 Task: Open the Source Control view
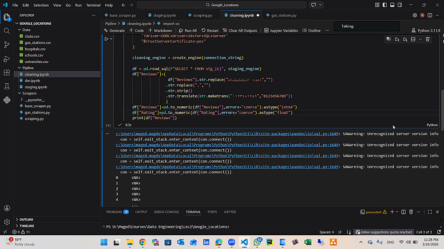pyautogui.click(x=7, y=45)
